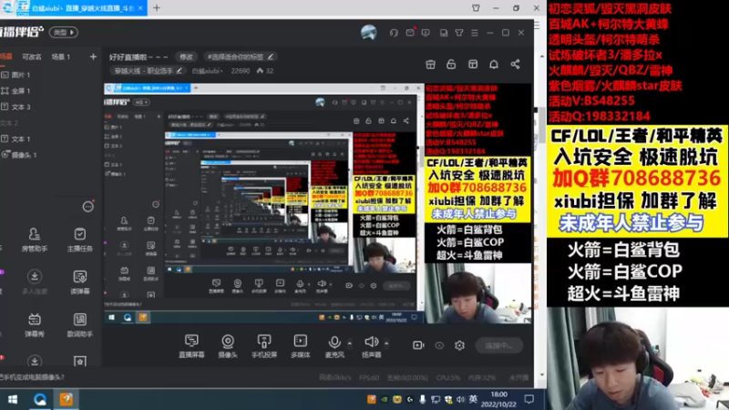Open 弹幕秀 tool
Viewport: 729px width, 410px height.
tap(35, 324)
